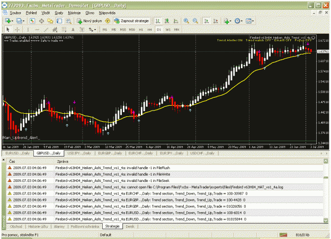Image resolution: width=331 pixels, height=239 pixels.
Task: Click the terminal log scrollbar down arrow
Action: (326, 220)
